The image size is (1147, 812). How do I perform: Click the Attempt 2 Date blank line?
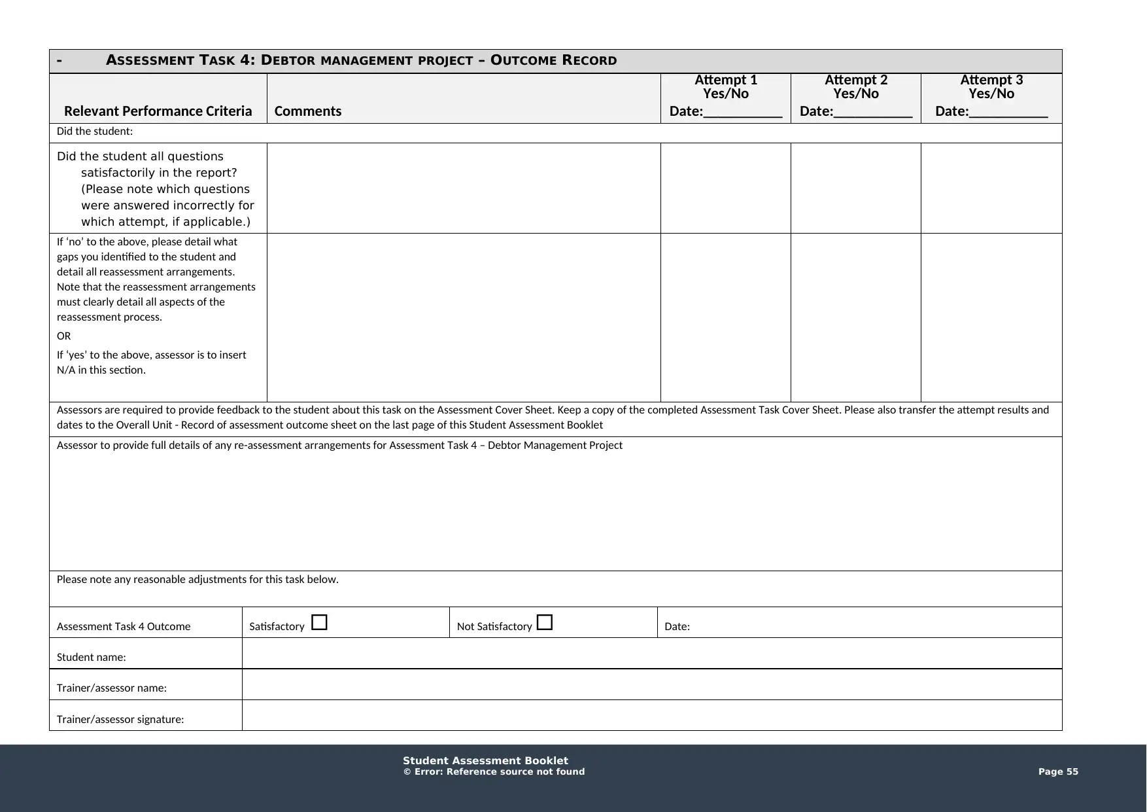[x=873, y=113]
